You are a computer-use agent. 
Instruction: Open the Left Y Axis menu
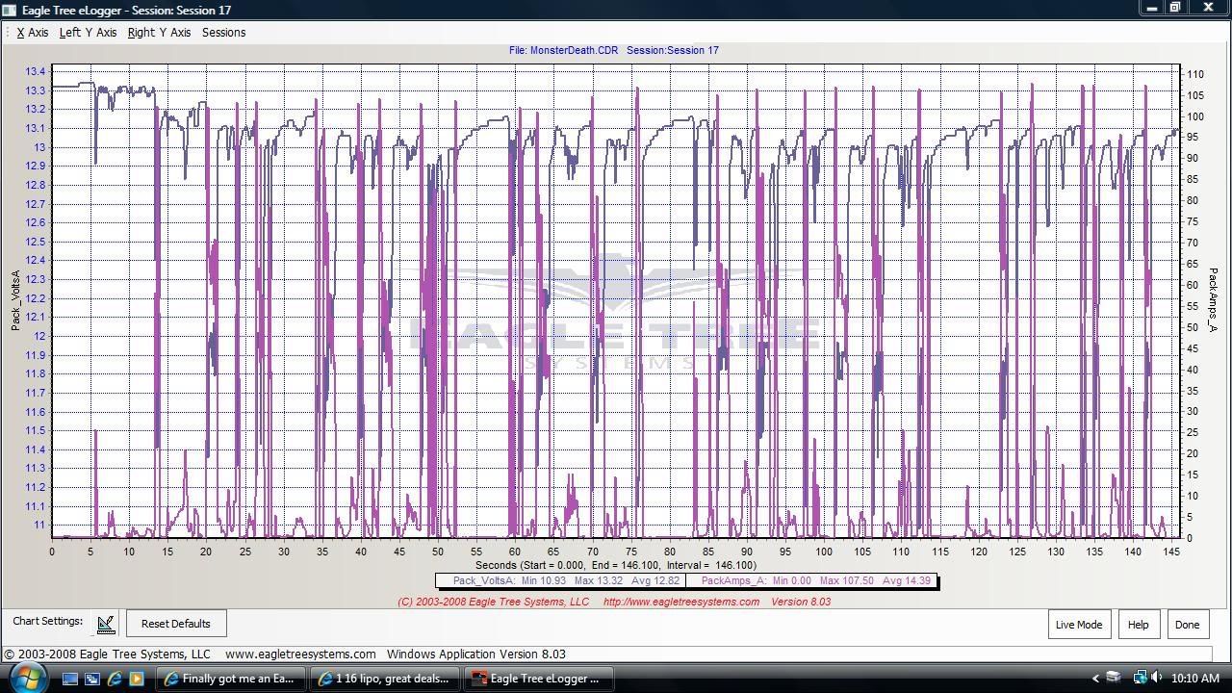[x=88, y=33]
